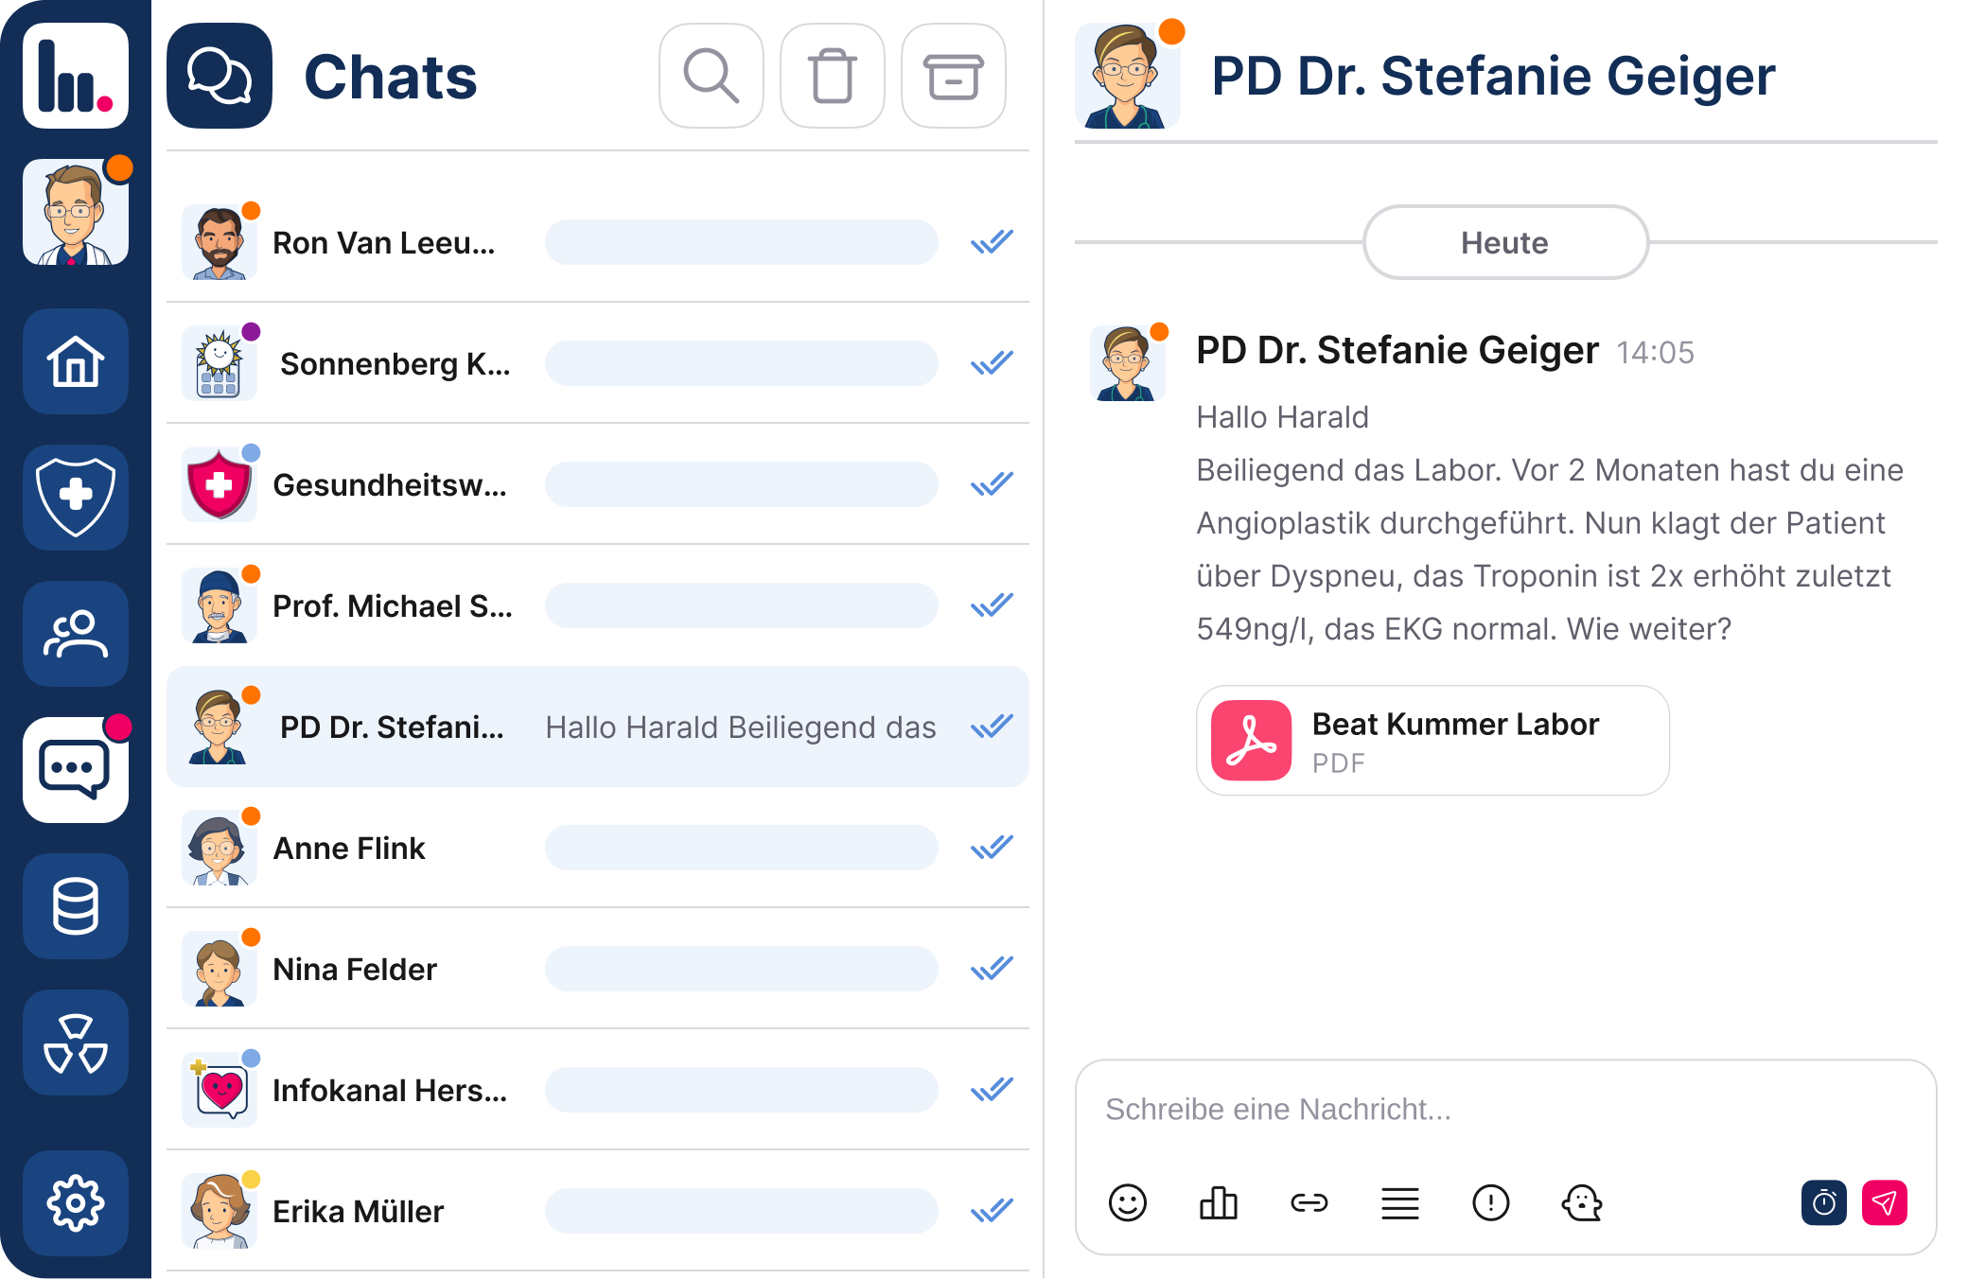The height and width of the screenshot is (1279, 1968).
Task: Go to Home in sidebar
Action: click(76, 361)
